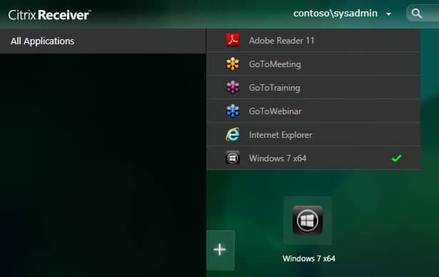Screen dimensions: 439x277
Task: Click the purple GoToTraining flower icon
Action: click(x=233, y=87)
